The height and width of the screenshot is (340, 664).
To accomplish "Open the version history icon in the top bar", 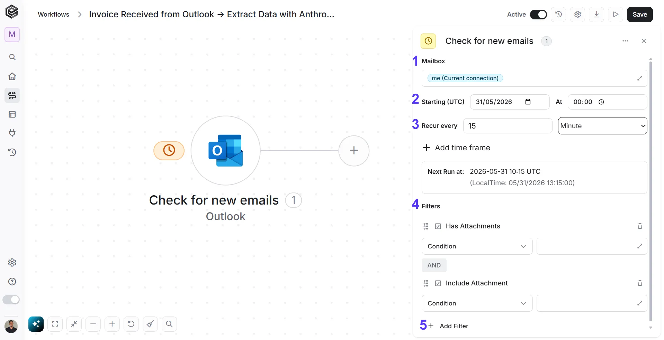I will tap(558, 15).
